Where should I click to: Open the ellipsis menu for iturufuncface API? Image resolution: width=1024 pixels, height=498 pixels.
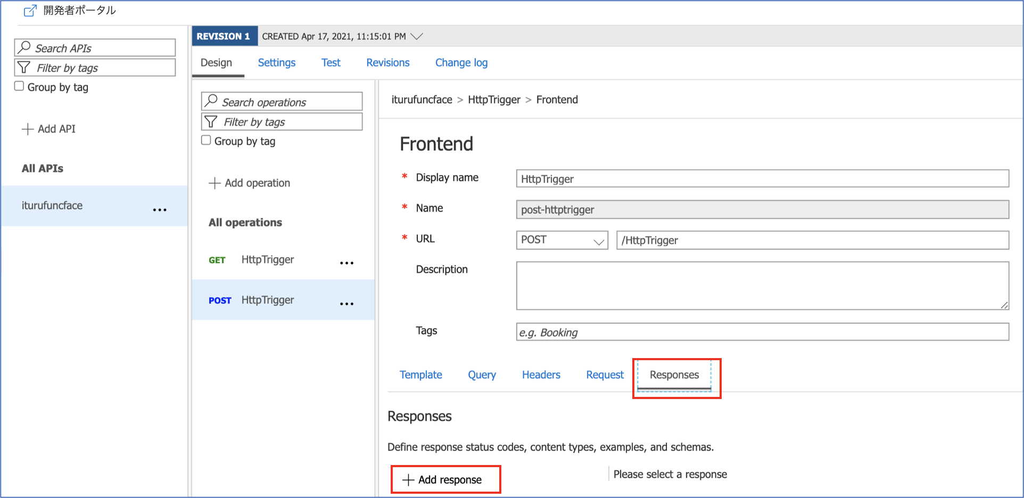point(160,210)
